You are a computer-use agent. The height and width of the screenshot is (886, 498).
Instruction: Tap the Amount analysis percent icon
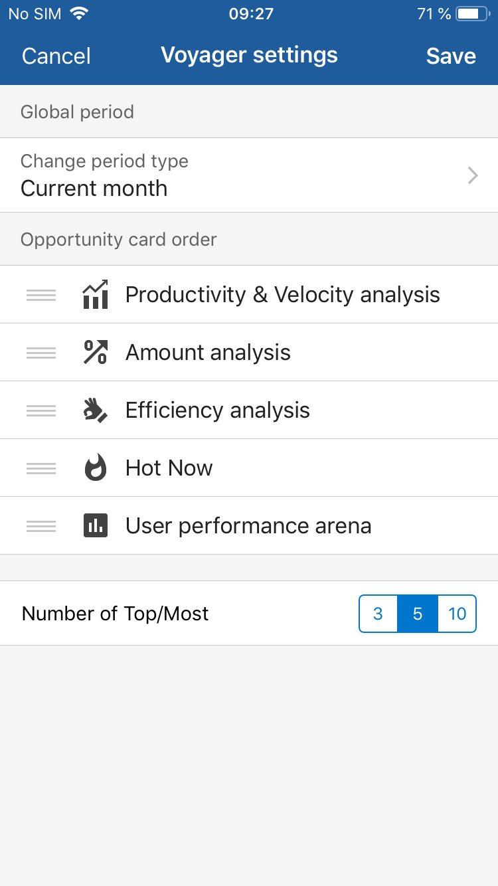[95, 353]
